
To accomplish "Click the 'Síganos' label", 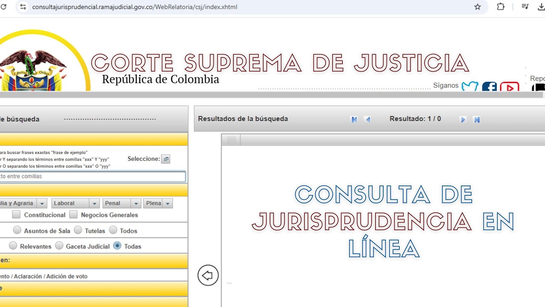I will [446, 86].
